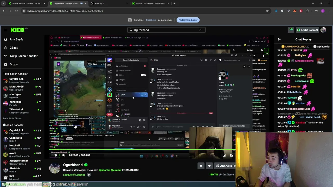Open a new browser tab
Image resolution: width=333 pixels, height=187 pixels.
[x=174, y=4]
